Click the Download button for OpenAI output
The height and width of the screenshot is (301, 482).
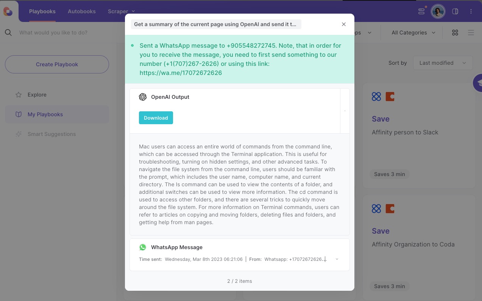[156, 118]
